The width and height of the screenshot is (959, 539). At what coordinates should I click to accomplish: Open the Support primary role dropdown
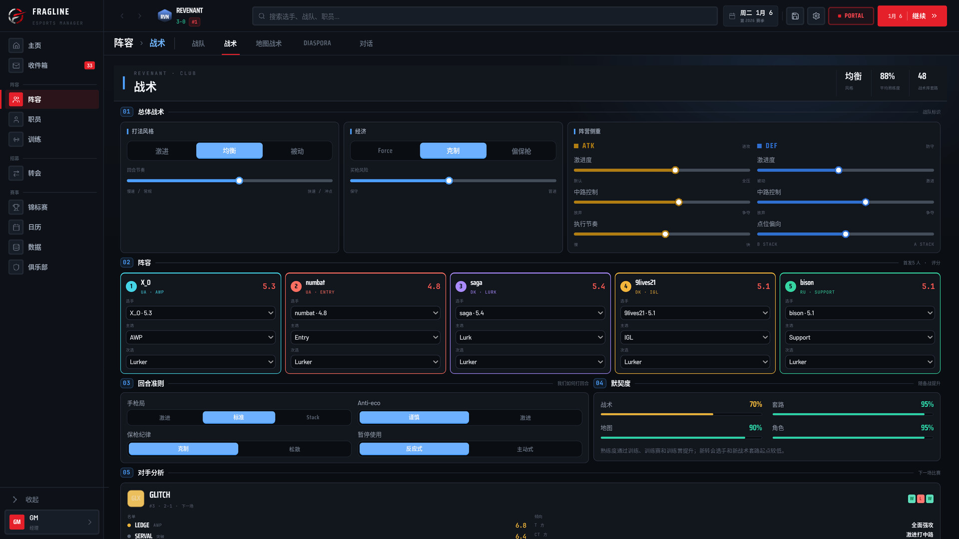coord(860,337)
